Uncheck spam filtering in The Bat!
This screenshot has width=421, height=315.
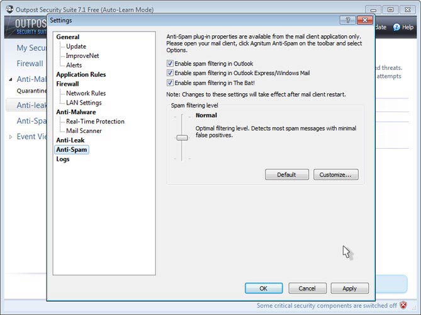(170, 83)
